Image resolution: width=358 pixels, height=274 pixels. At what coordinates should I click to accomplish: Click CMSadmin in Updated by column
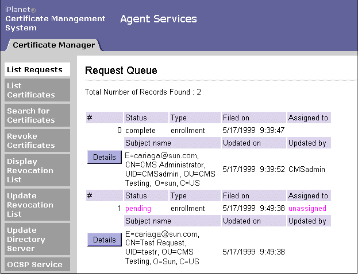point(307,169)
